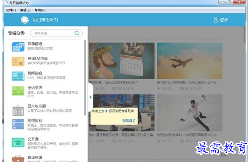
Task: Select the 四六级专题 category title
Action: click(x=37, y=106)
